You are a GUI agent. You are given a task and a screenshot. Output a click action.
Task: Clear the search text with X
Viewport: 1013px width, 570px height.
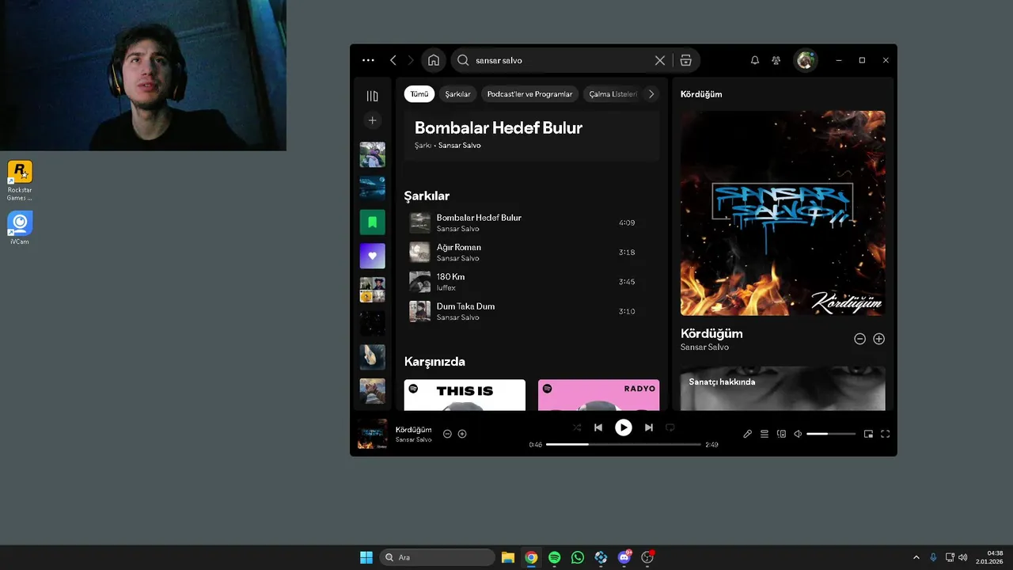coord(660,60)
